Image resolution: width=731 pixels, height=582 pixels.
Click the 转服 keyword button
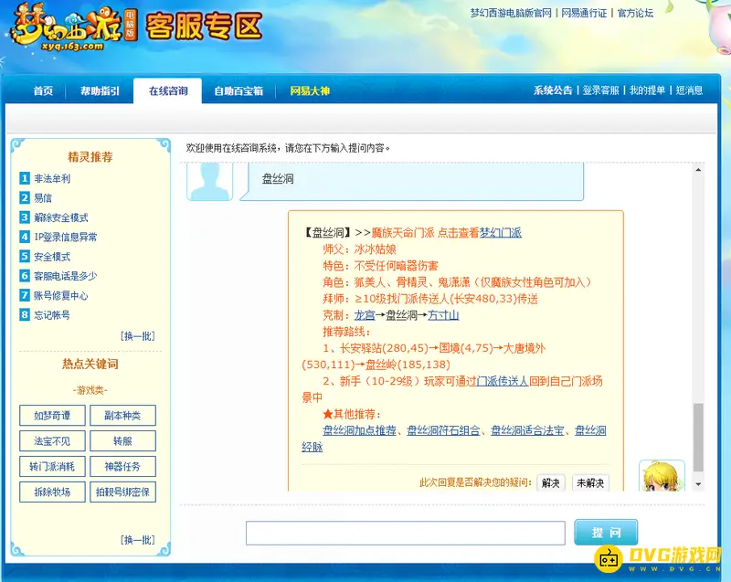[x=122, y=440]
